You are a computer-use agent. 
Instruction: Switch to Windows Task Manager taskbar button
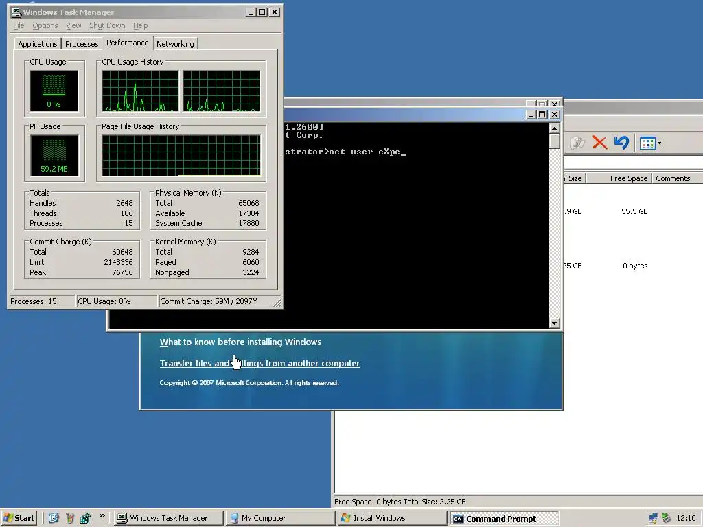pos(168,518)
